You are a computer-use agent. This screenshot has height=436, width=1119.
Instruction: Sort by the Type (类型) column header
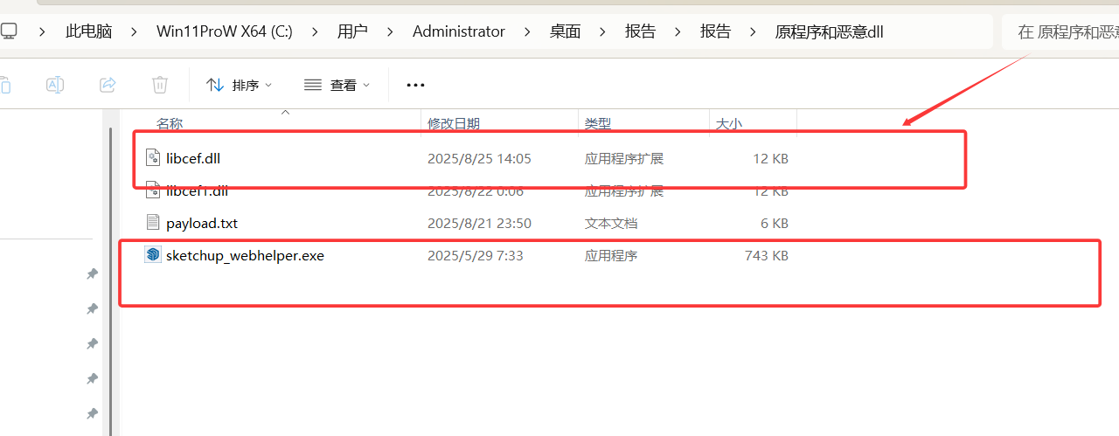point(598,124)
